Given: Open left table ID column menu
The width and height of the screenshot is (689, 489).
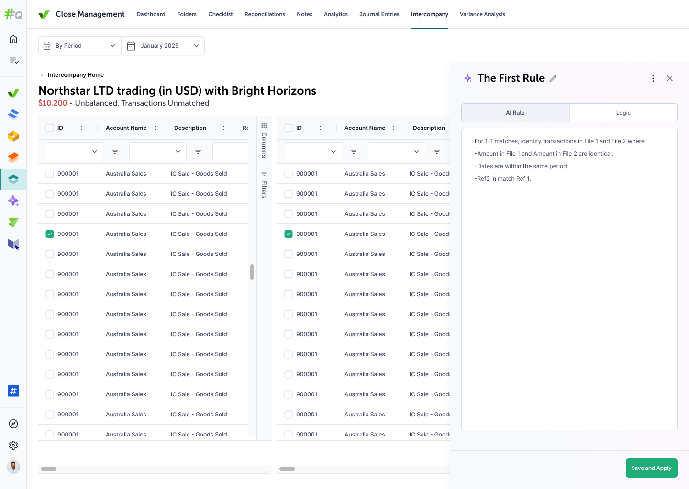Looking at the screenshot, I should [82, 128].
